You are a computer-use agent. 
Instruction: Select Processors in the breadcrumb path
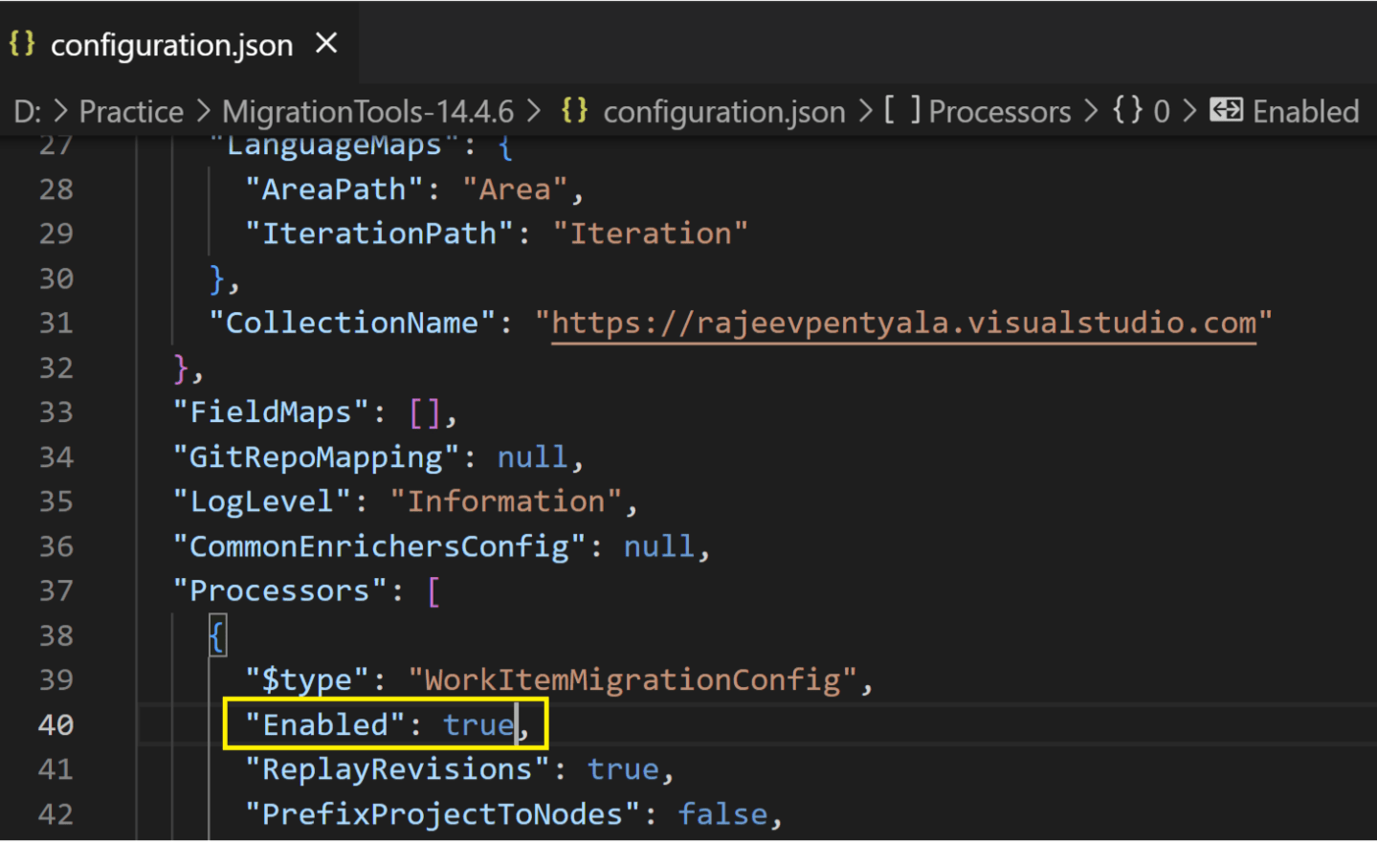999,111
